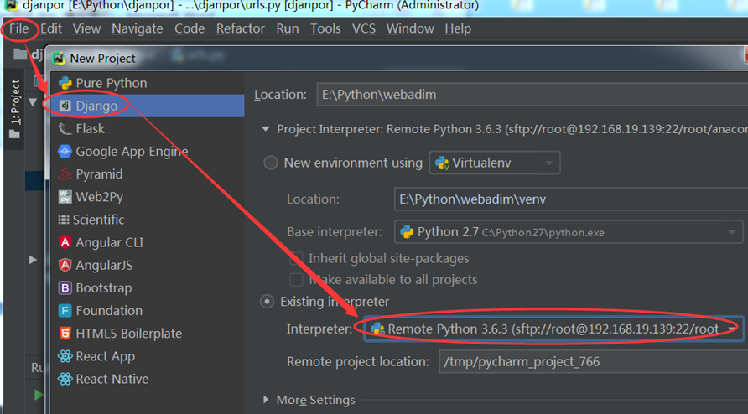This screenshot has width=748, height=414.
Task: Click the project folder icon in navigation bar
Action: pos(20,54)
